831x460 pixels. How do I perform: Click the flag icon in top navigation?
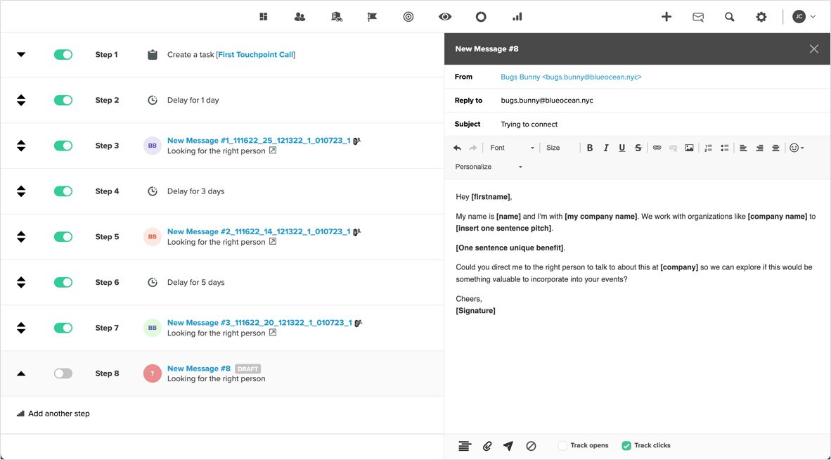(x=372, y=17)
